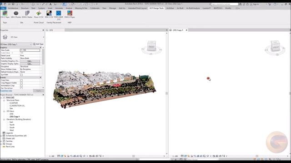Screen dimensions: 291x163
Task: Launch the MH 2 Points tool
Action: [x=16, y=14]
